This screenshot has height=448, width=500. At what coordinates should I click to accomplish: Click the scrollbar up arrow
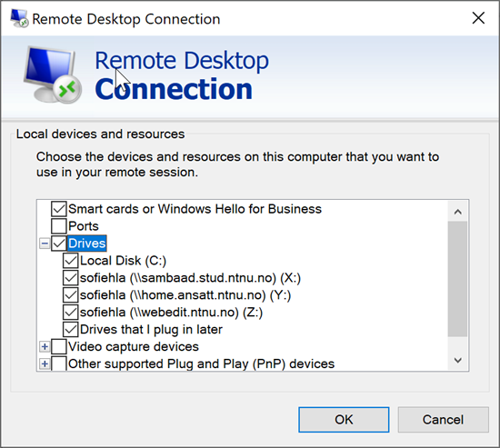pos(458,212)
